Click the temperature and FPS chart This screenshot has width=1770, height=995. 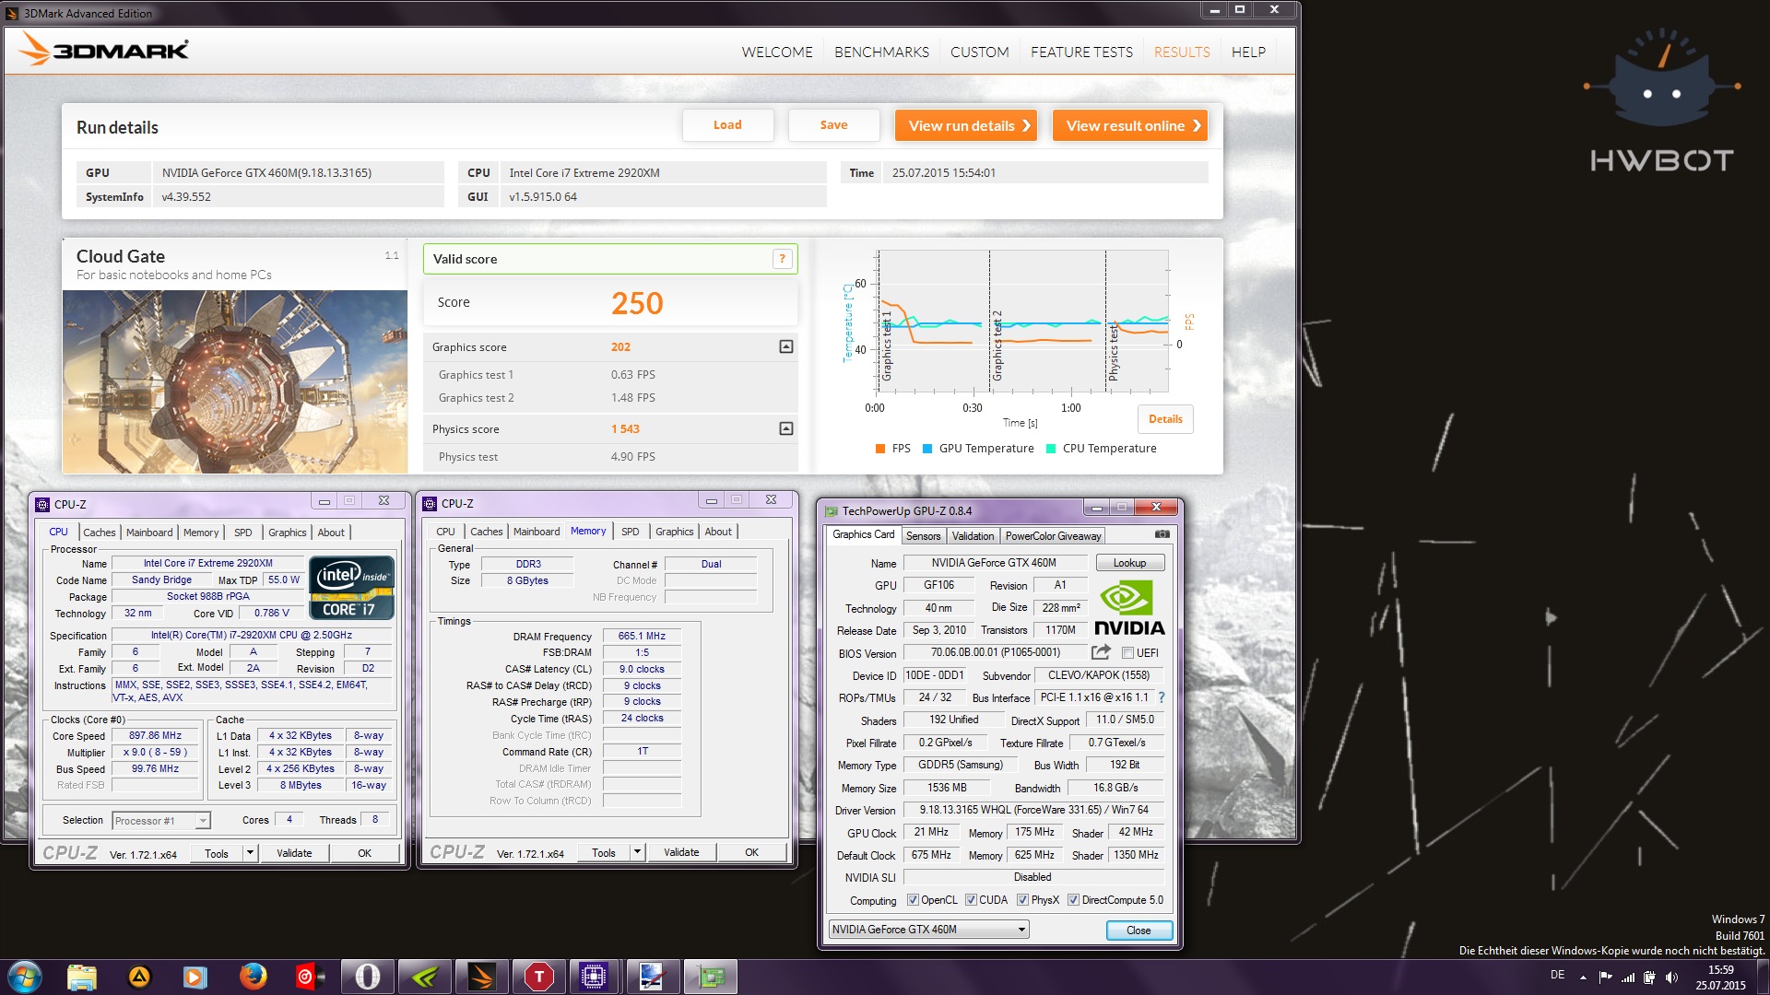tap(1023, 322)
